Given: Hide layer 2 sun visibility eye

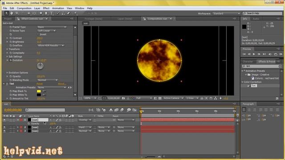Looking at the screenshot, I should point(4,127).
